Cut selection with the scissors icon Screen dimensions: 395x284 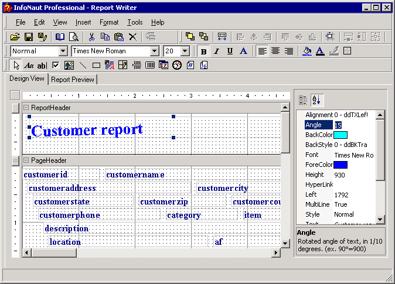tap(91, 37)
